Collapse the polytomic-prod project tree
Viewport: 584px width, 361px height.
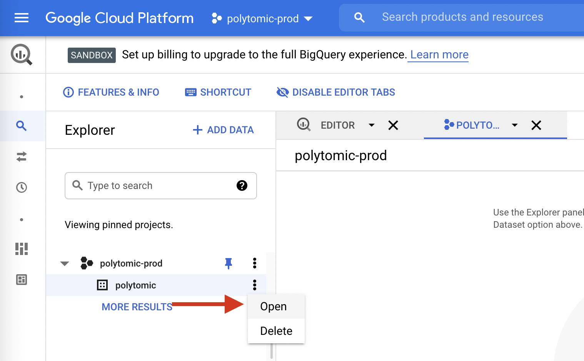coord(65,263)
